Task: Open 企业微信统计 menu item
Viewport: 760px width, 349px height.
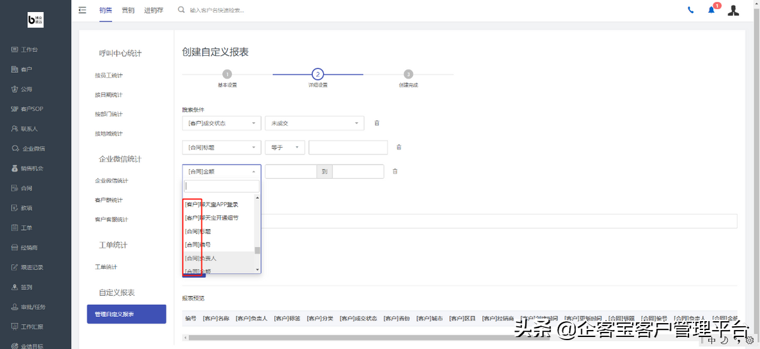Action: point(111,181)
